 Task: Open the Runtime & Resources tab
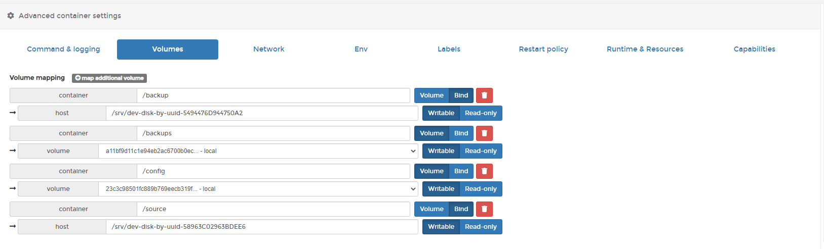pos(645,49)
